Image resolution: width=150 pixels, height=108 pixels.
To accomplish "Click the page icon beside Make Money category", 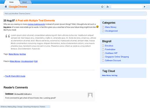I will click(103, 27).
